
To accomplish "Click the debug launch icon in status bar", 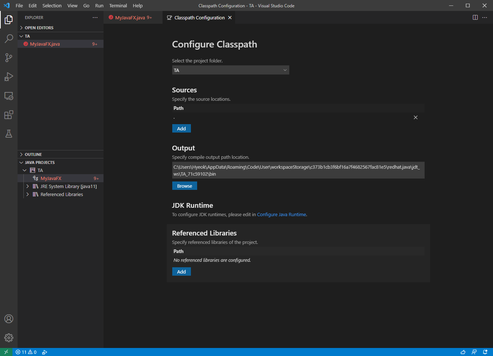I will (45, 352).
